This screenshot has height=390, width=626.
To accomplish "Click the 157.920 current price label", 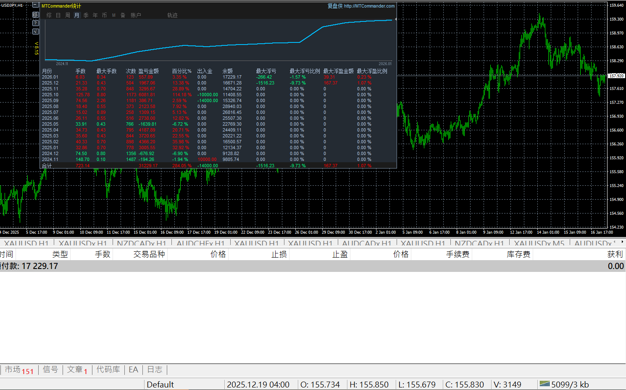I will click(x=617, y=76).
